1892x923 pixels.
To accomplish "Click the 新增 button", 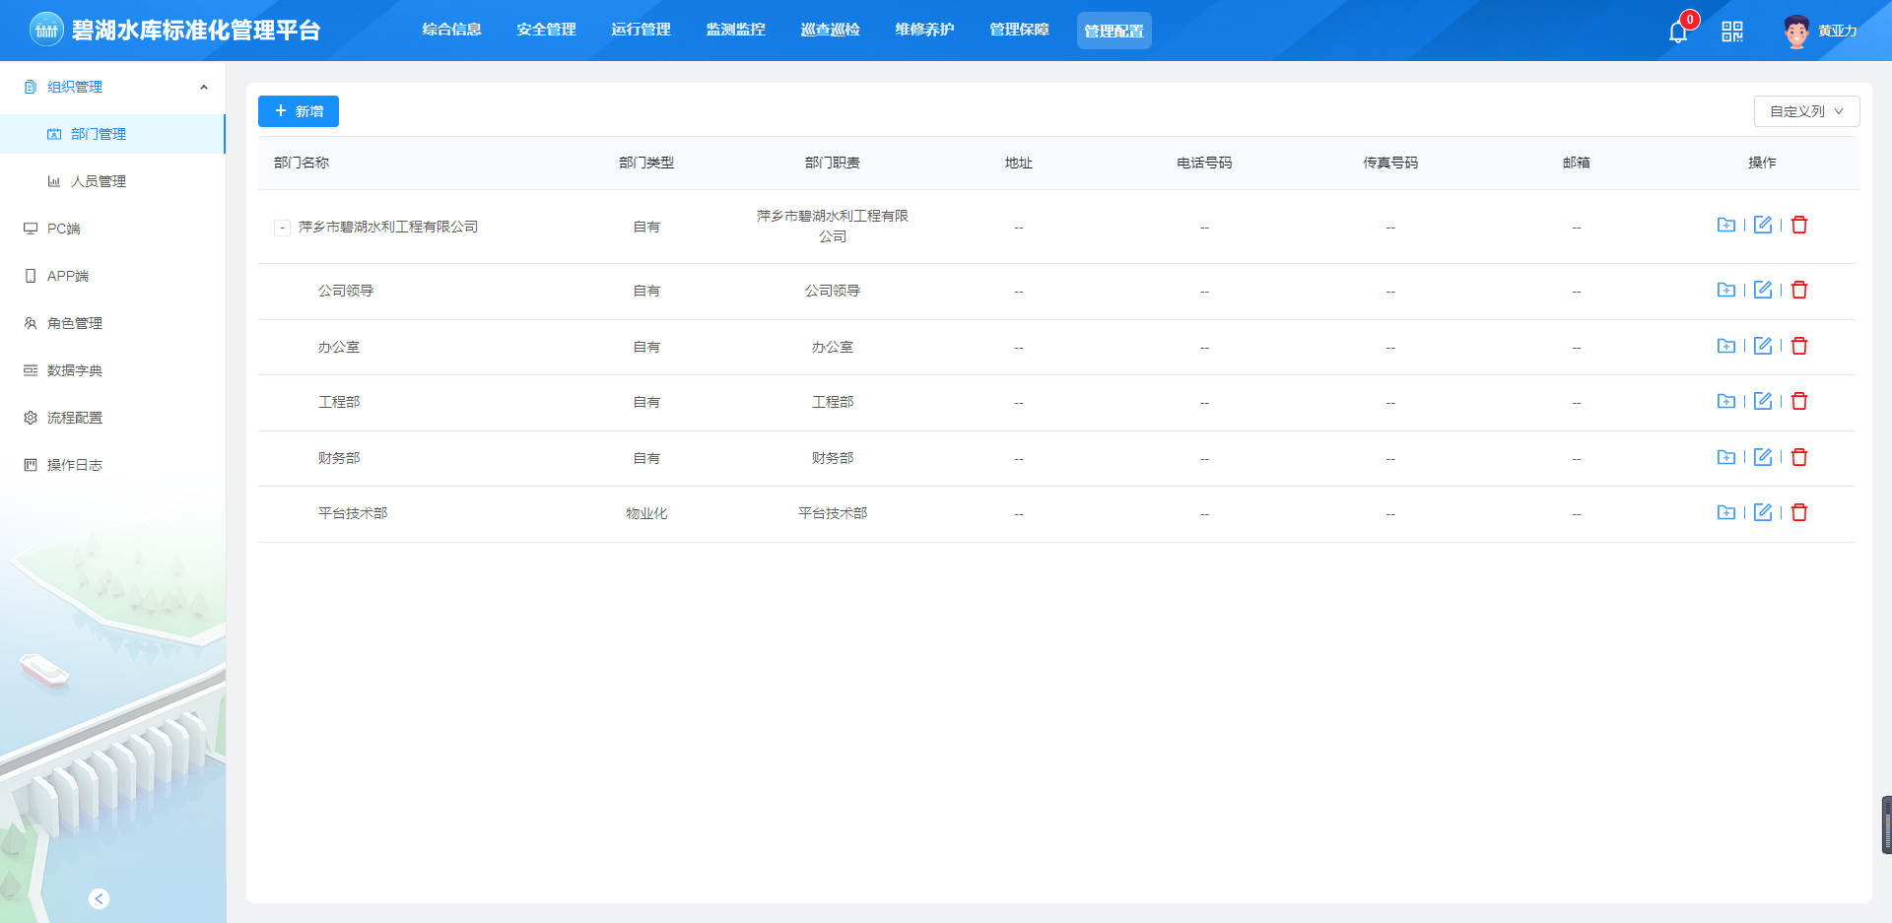I will [x=299, y=111].
